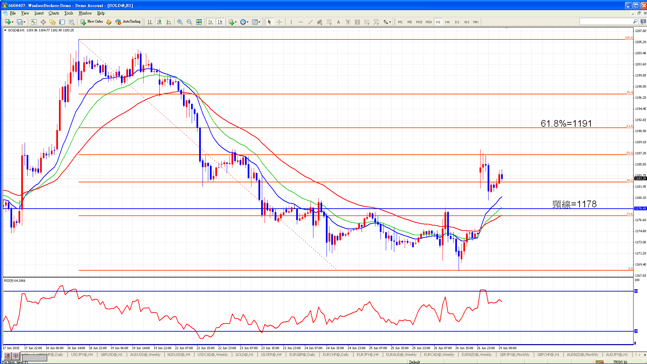Select the trendline tool
The image size is (647, 364).
pos(310,22)
